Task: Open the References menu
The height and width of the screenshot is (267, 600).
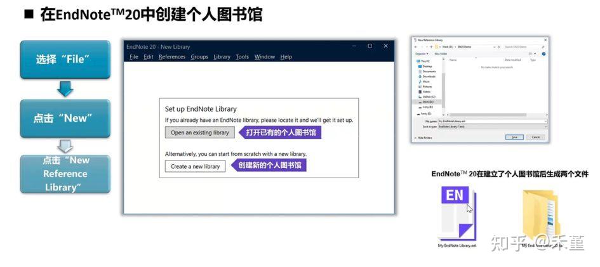Action: click(x=172, y=57)
